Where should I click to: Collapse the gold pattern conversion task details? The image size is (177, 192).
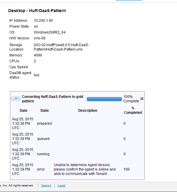click(x=16, y=99)
